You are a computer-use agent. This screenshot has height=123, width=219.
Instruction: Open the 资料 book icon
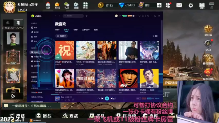click(202, 5)
